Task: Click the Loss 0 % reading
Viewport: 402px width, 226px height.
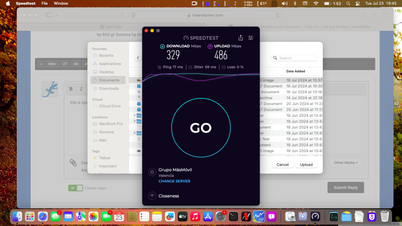Action: 232,67
